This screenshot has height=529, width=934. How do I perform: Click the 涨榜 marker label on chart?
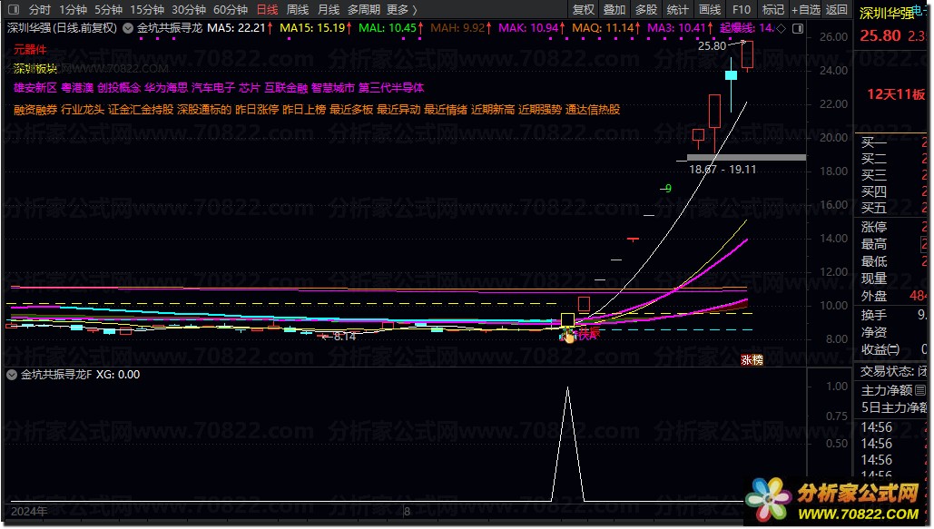[752, 360]
